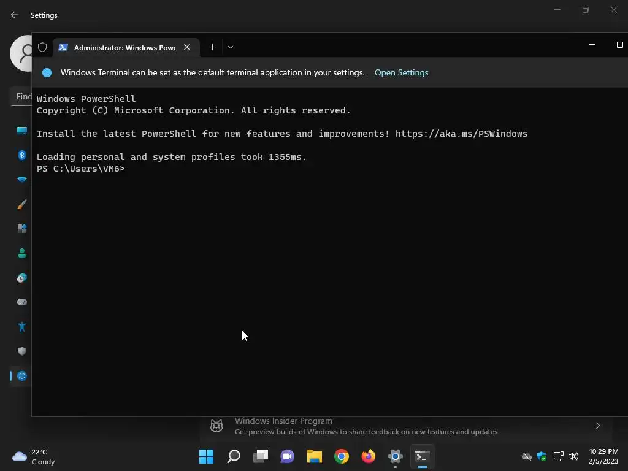628x471 pixels.
Task: Click the OneDrive tray icon
Action: (x=526, y=456)
